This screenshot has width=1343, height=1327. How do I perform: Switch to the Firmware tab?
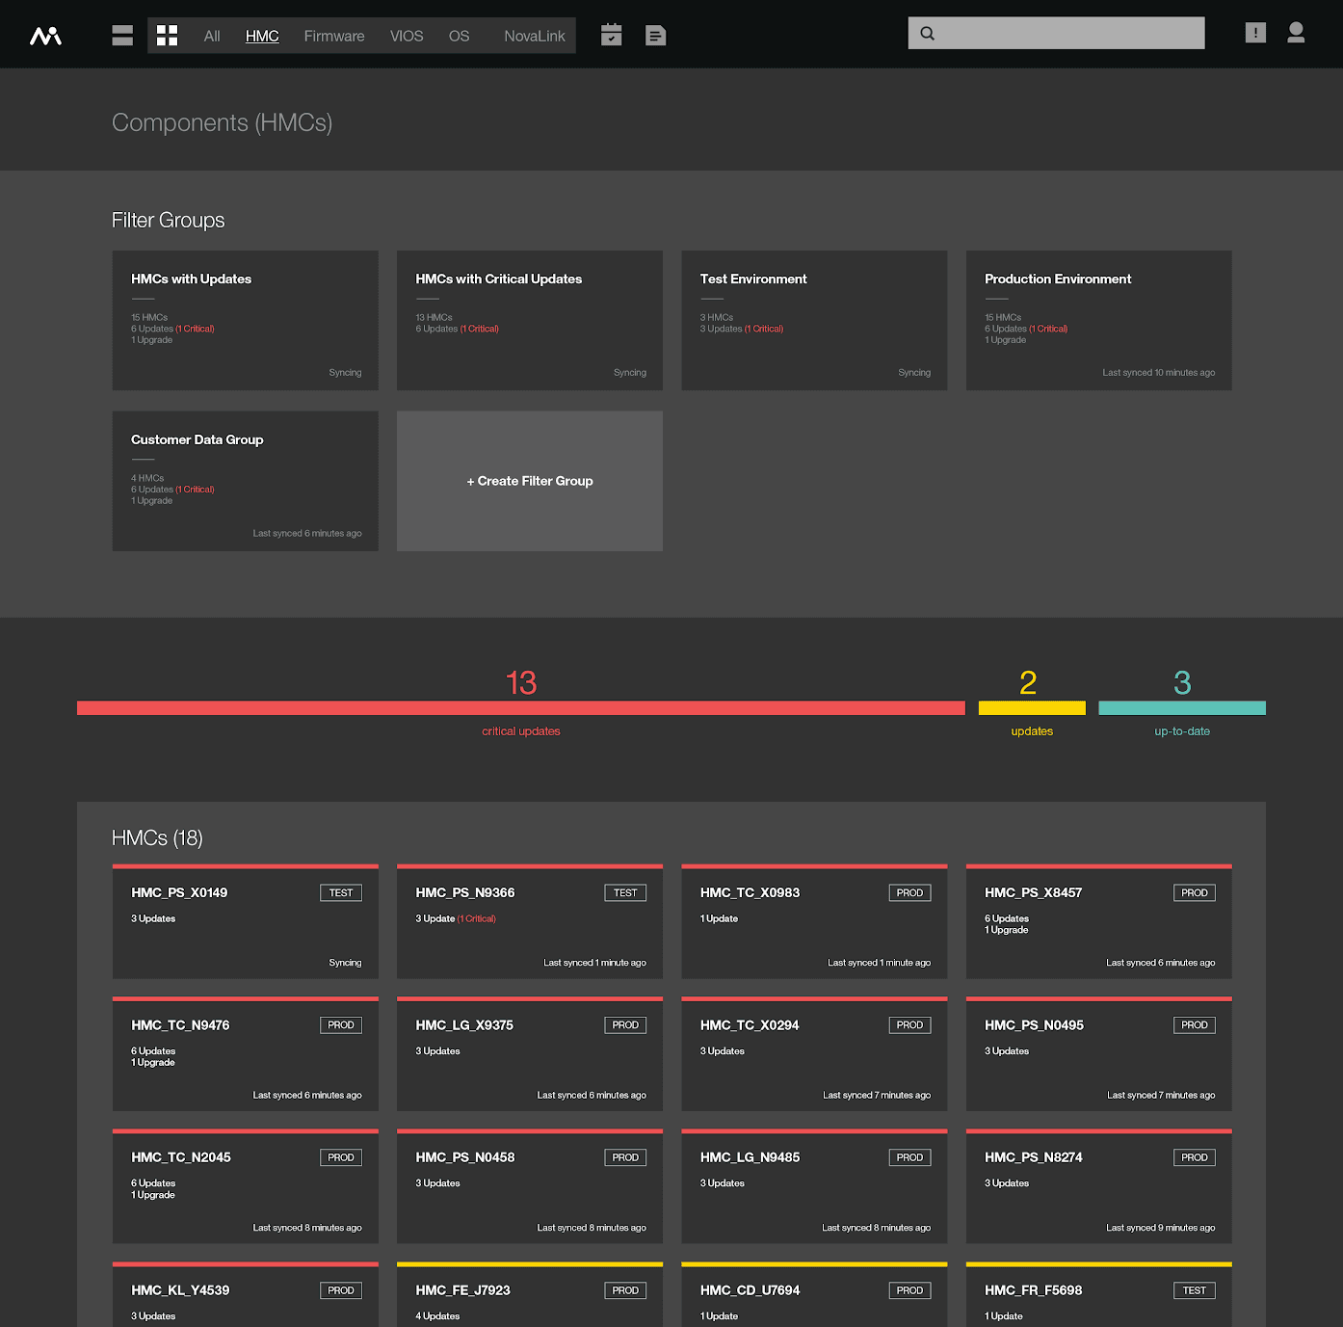tap(334, 36)
